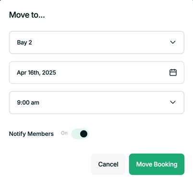This screenshot has width=193, height=181.
Task: Click the Cancel button
Action: click(108, 164)
